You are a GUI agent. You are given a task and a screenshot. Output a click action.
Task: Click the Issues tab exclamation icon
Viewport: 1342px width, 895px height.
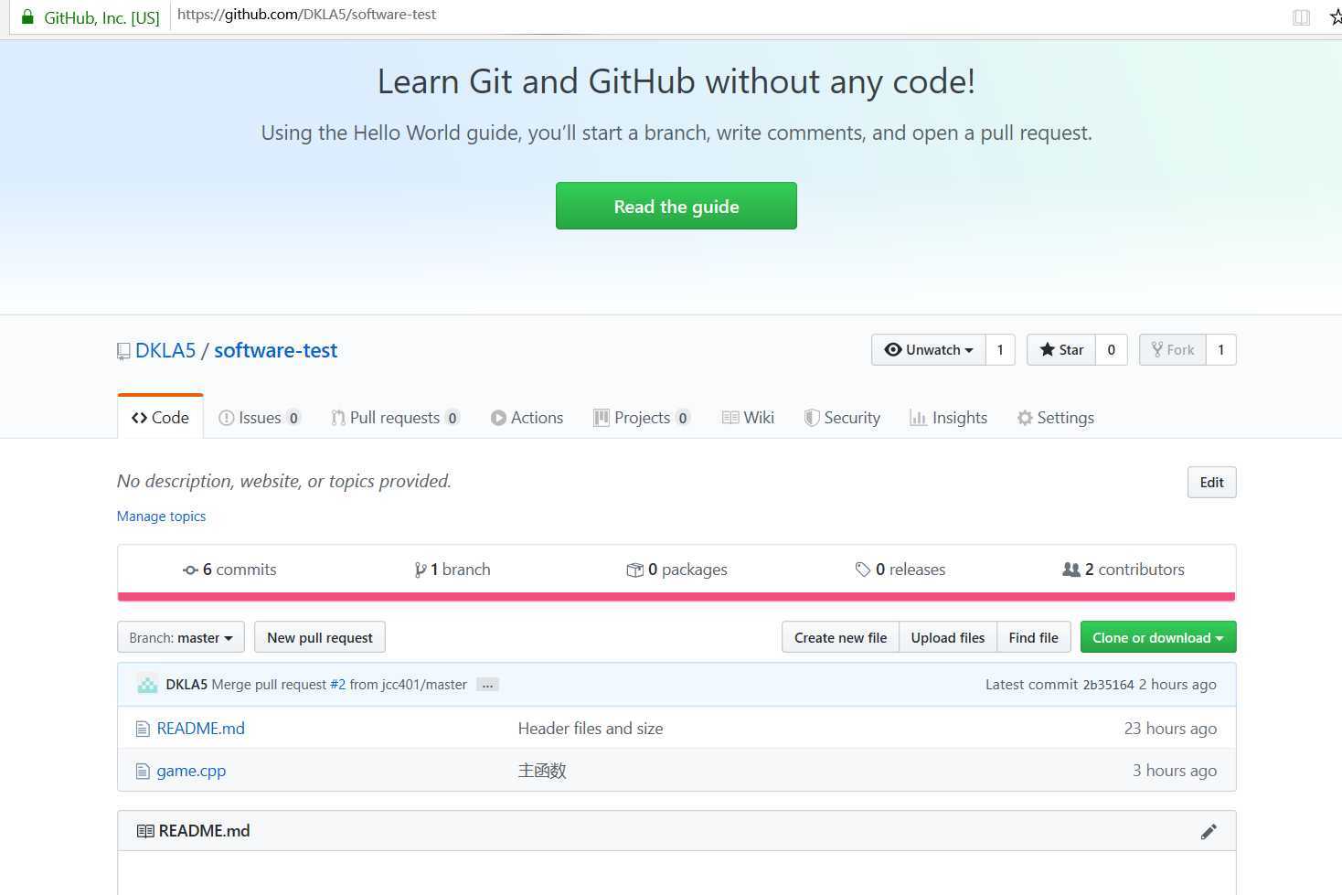point(226,418)
